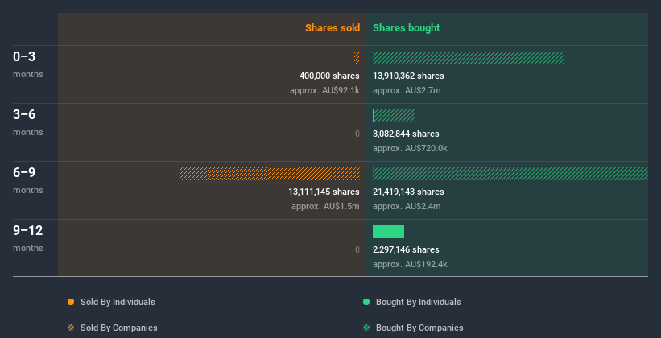Click the approx. AU$192.4k amount

point(410,264)
